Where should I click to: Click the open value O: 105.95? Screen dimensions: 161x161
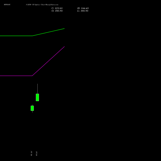[x=57, y=11]
